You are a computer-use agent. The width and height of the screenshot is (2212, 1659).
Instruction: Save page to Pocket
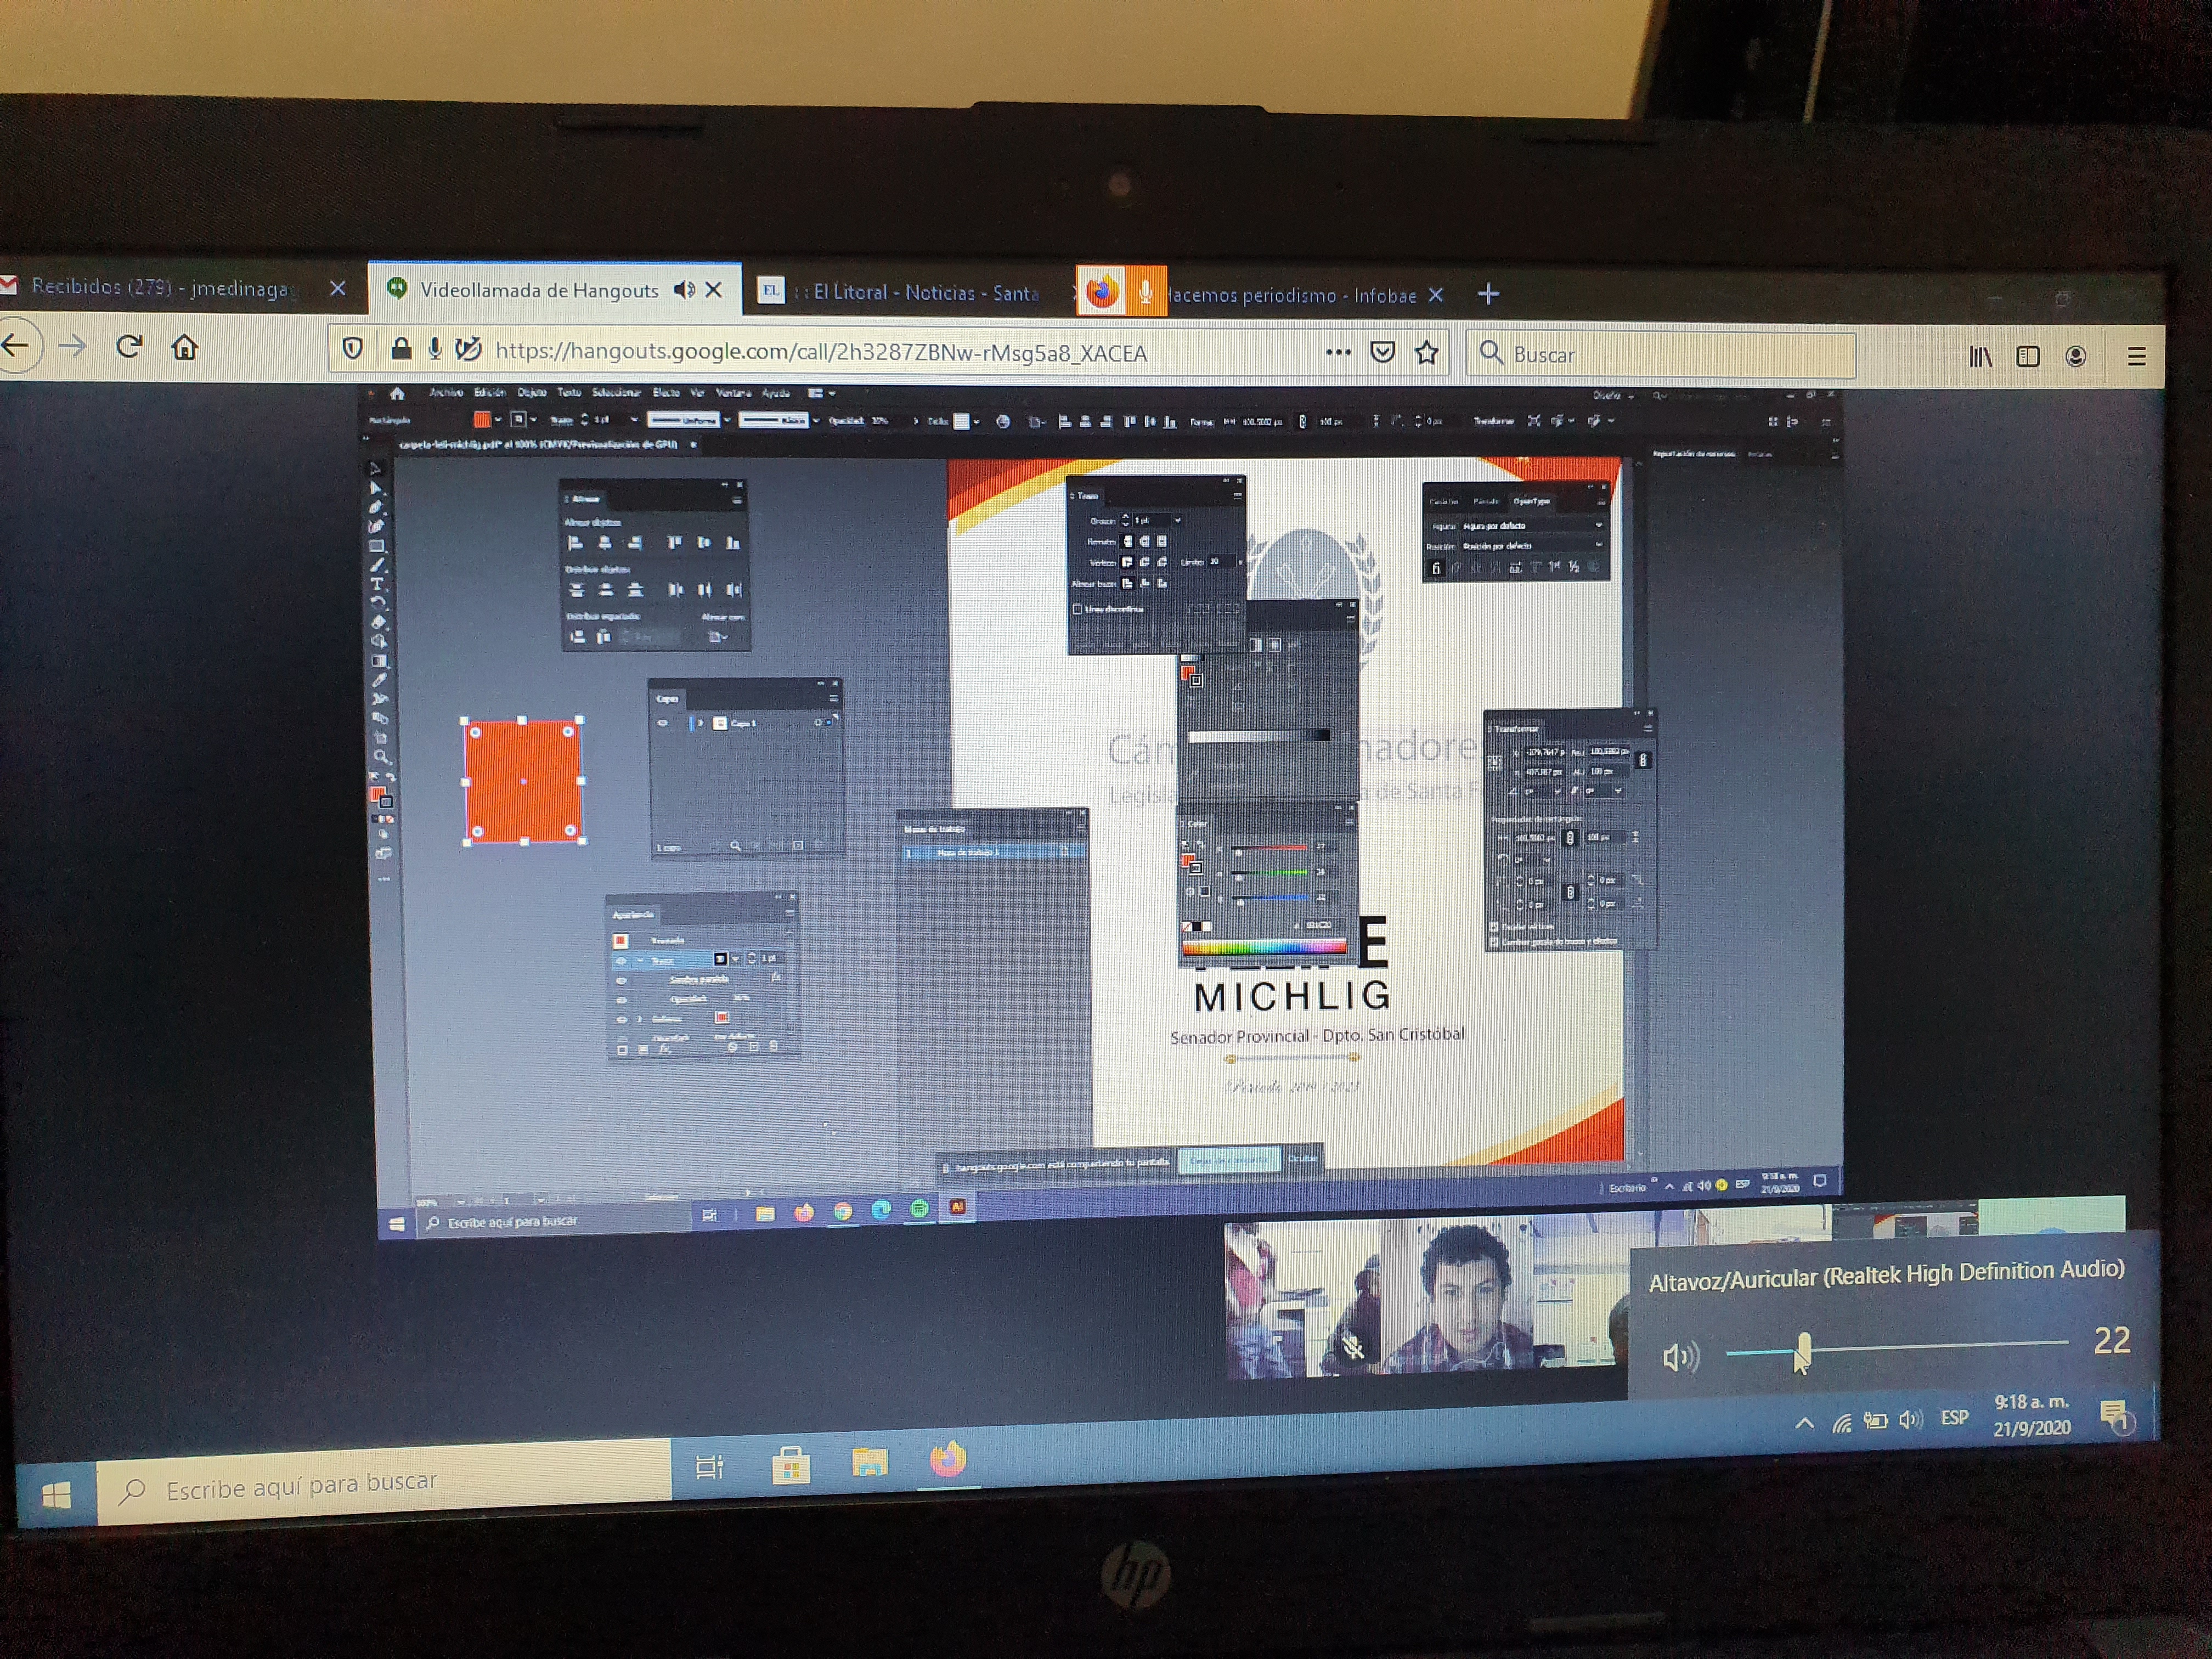click(1382, 352)
